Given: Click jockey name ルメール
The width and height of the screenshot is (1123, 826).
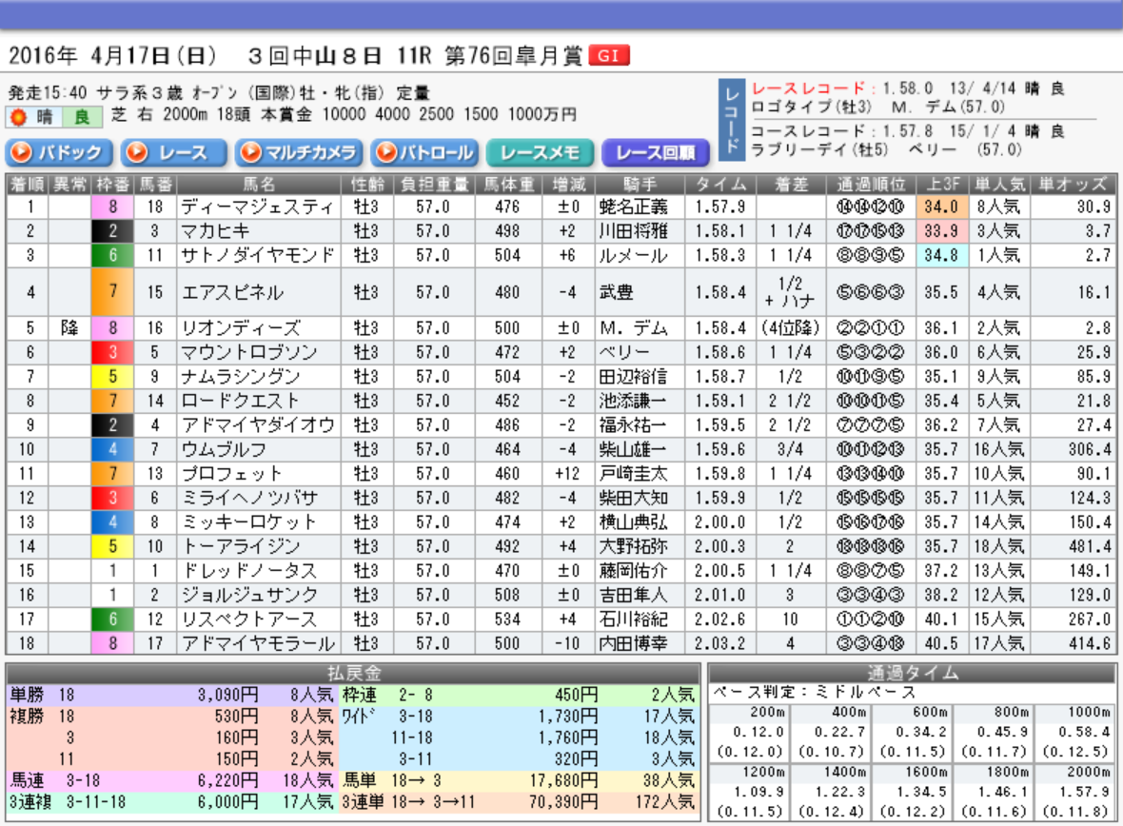Looking at the screenshot, I should coord(633,256).
